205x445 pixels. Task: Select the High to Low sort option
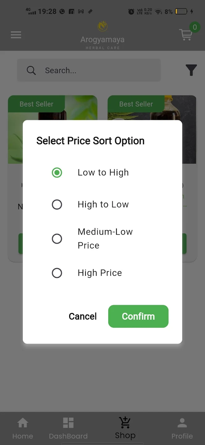click(57, 204)
